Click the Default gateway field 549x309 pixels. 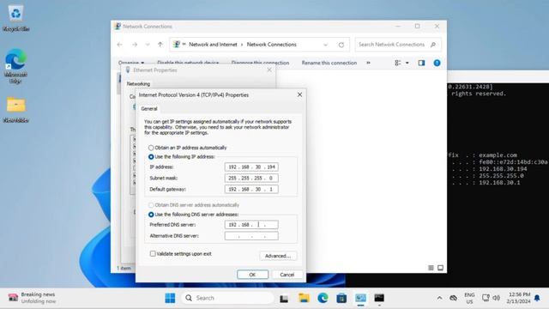point(251,189)
